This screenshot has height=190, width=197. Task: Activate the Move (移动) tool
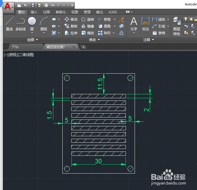point(71,20)
